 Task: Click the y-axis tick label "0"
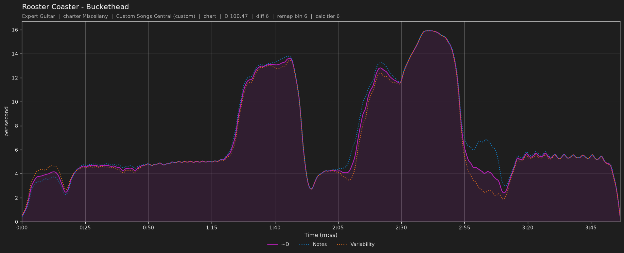(x=17, y=222)
